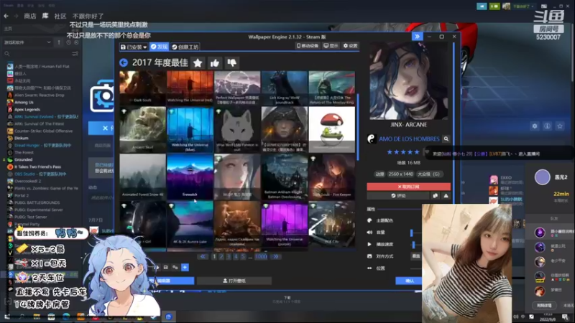The image size is (575, 323).
Task: Switch to the 创意工坊 tab
Action: tap(185, 47)
